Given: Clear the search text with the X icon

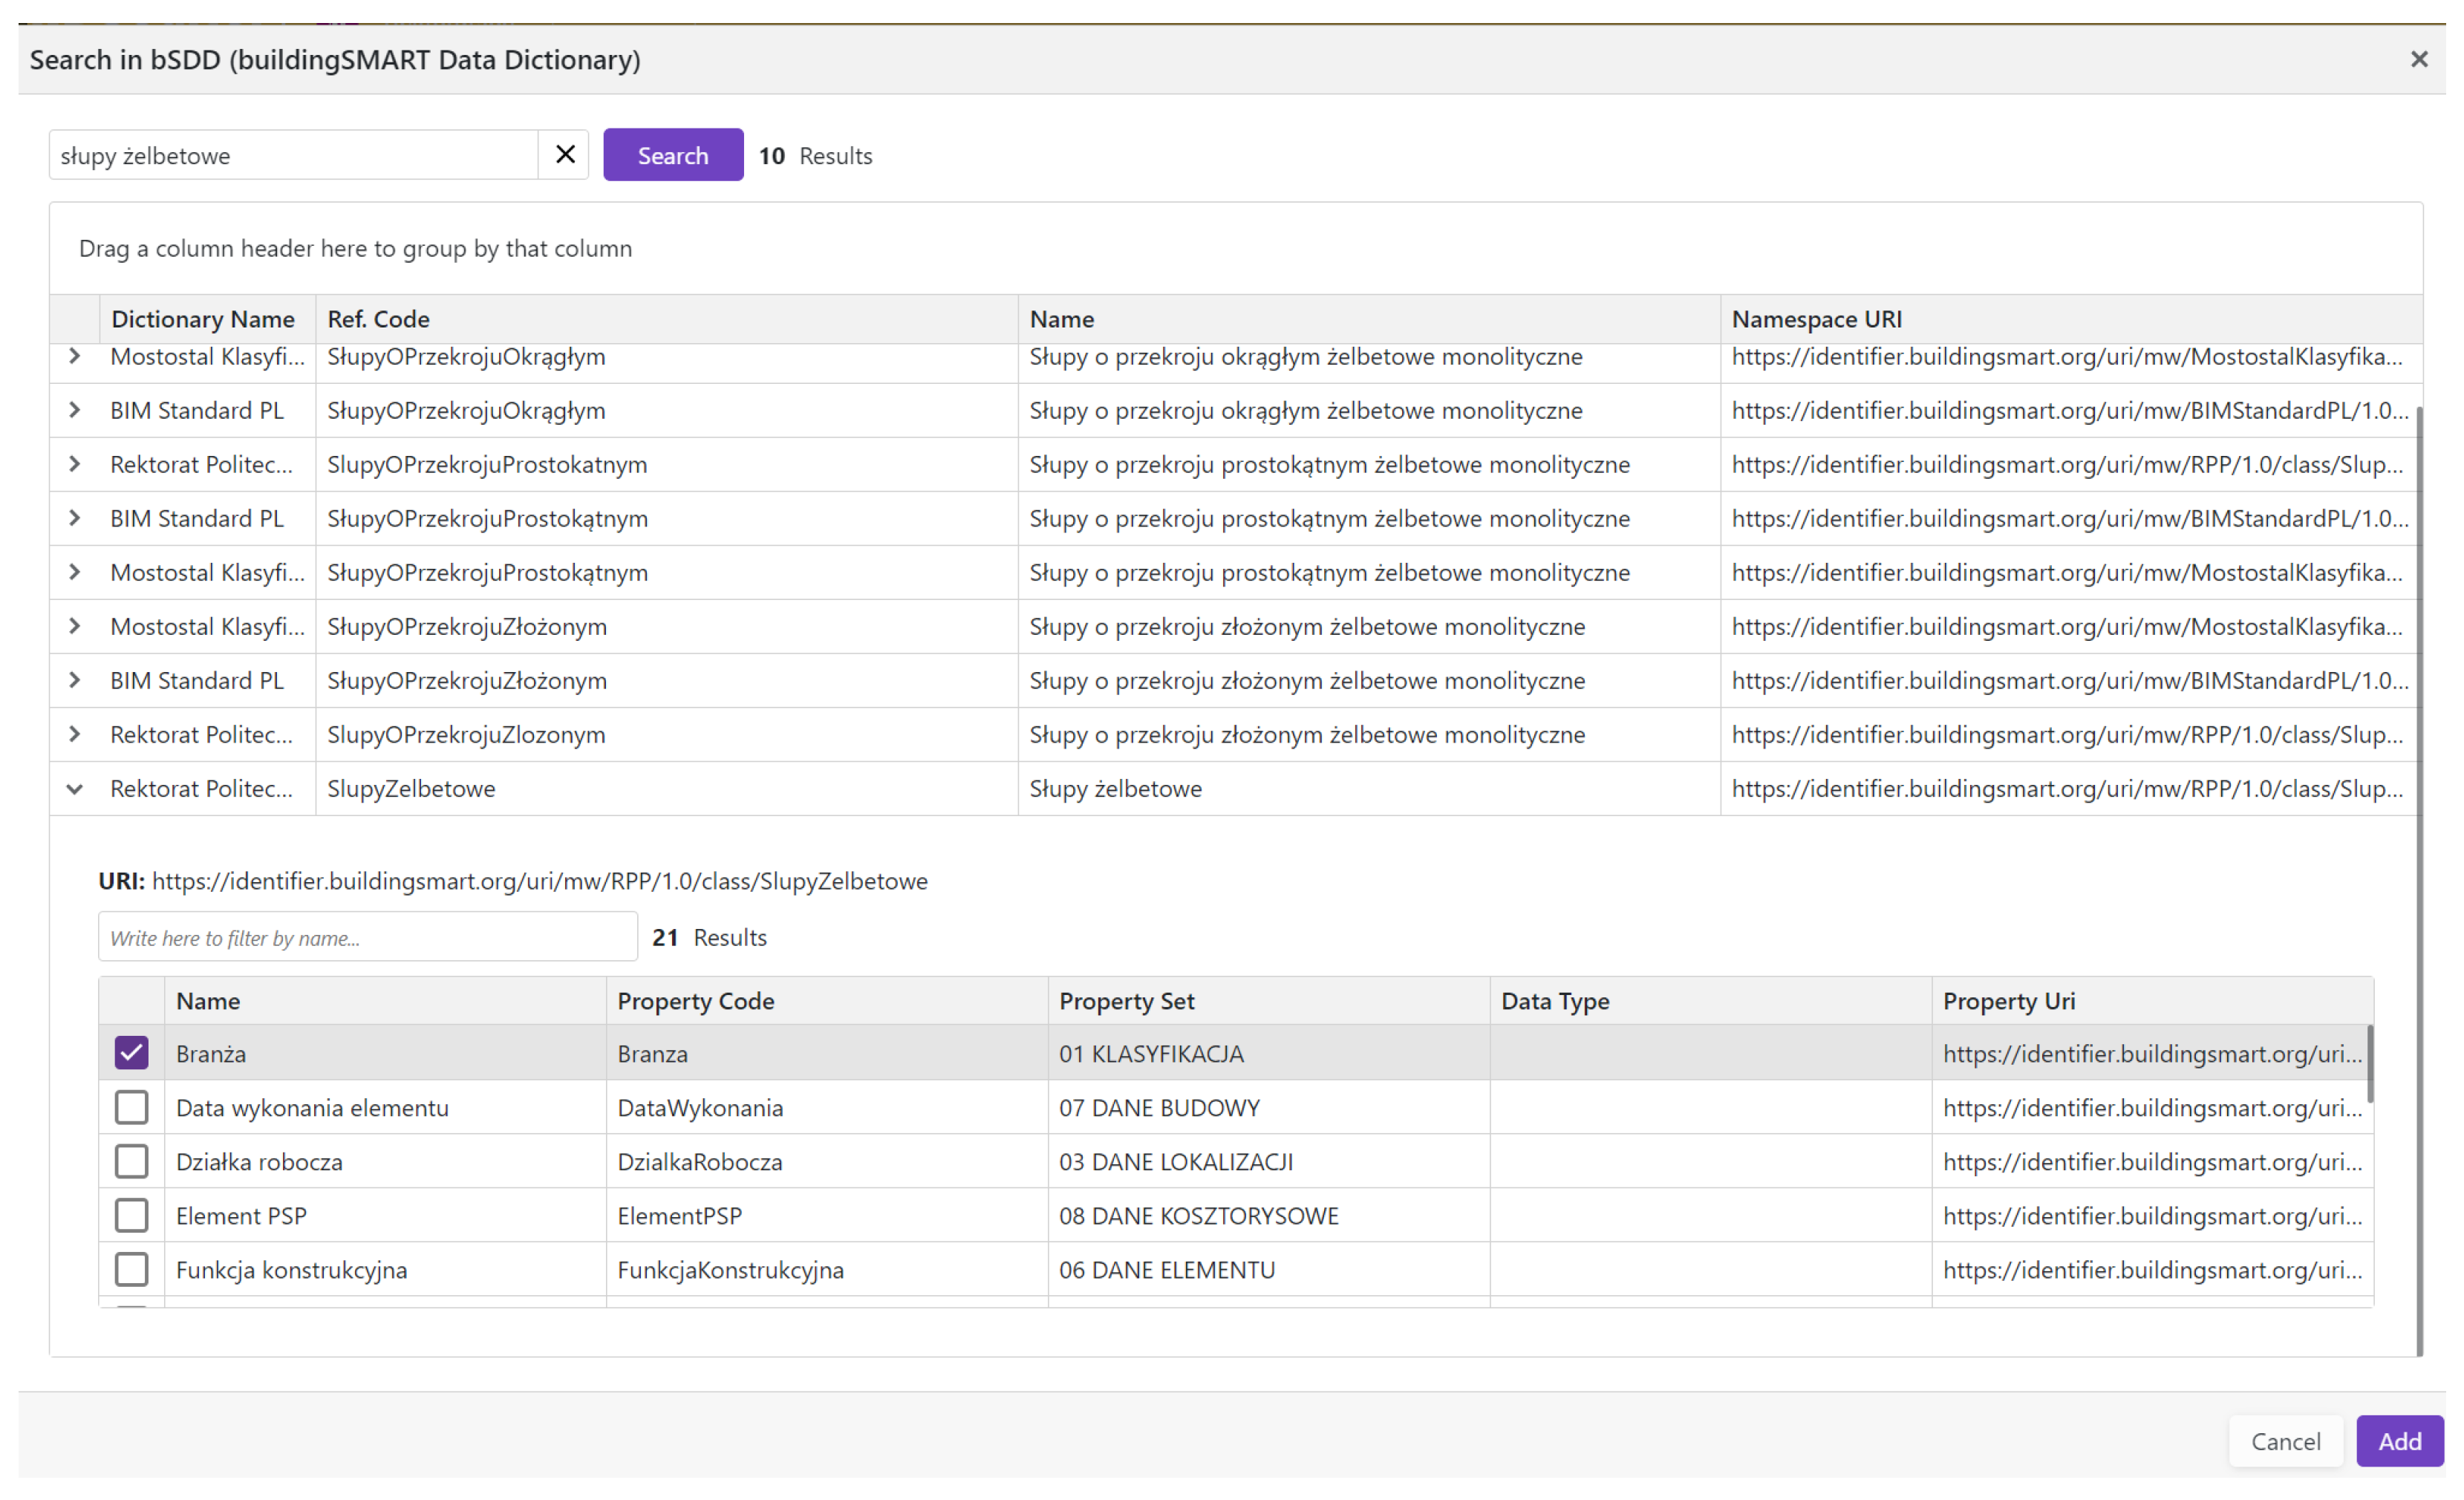Looking at the screenshot, I should pos(565,155).
